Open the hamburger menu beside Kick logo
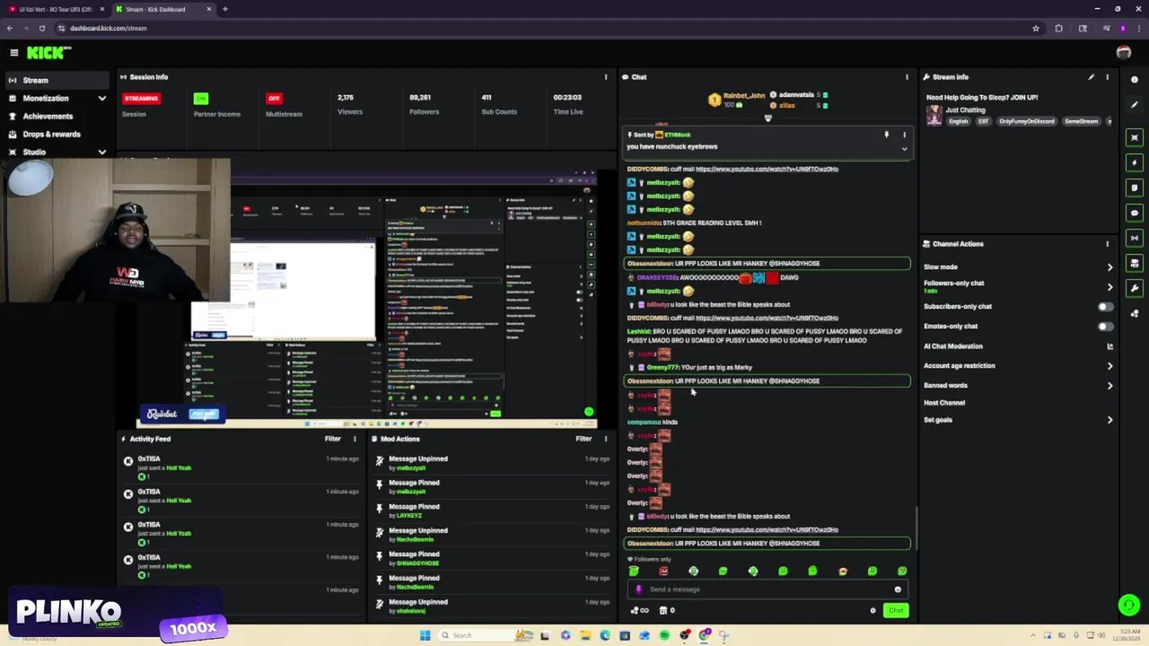 13,53
